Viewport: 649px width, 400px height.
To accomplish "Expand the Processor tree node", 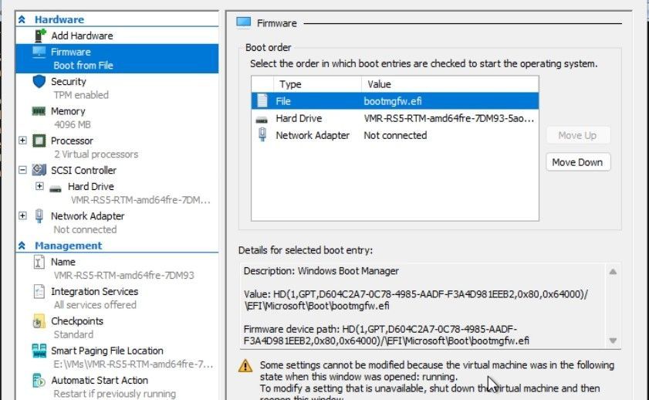I will [x=22, y=141].
